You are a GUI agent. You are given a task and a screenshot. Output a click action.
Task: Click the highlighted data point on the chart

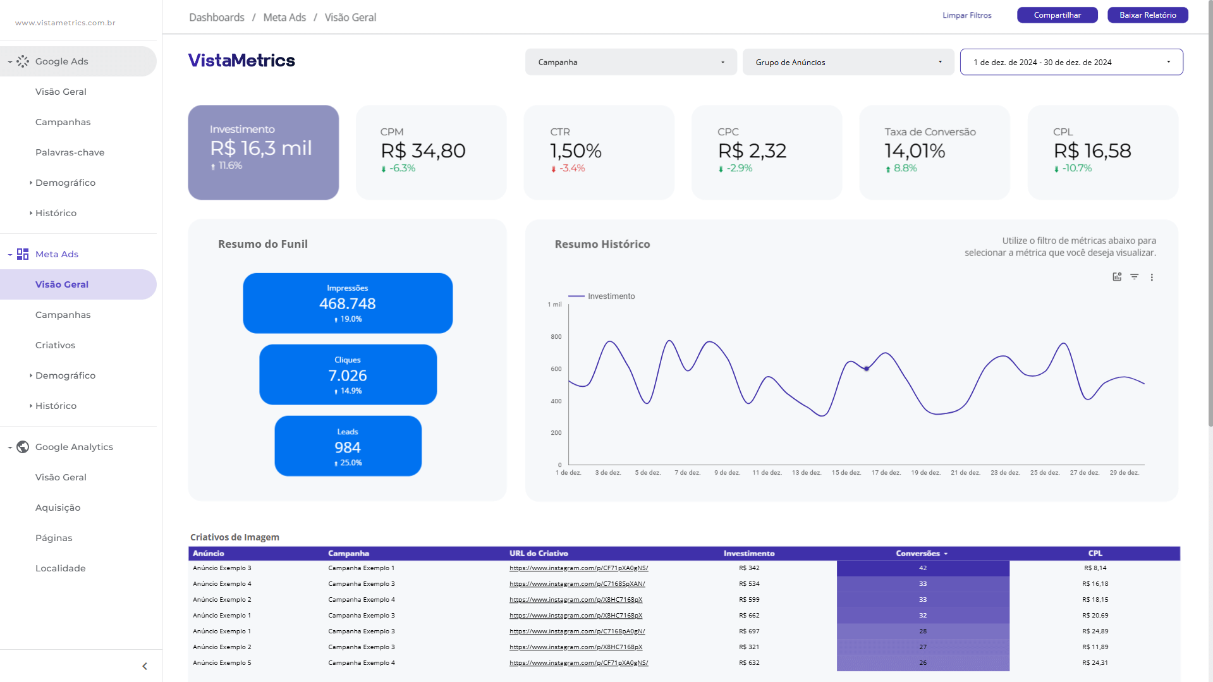[x=867, y=368]
